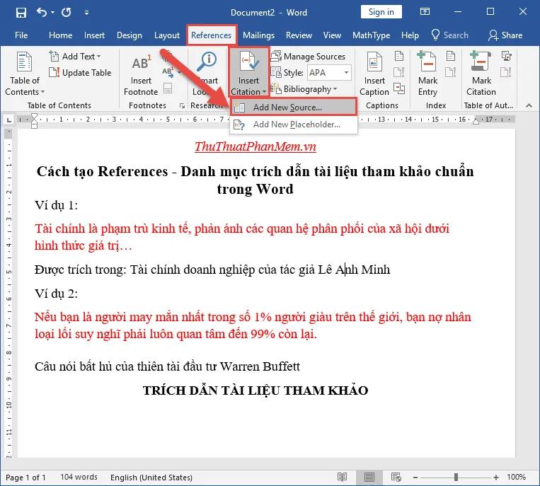Select Print Layout view in status bar
Screen dimensions: 540x486
[370, 478]
